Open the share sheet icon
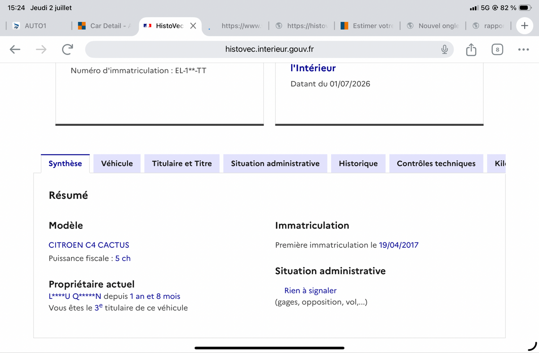This screenshot has width=539, height=353. pos(471,49)
